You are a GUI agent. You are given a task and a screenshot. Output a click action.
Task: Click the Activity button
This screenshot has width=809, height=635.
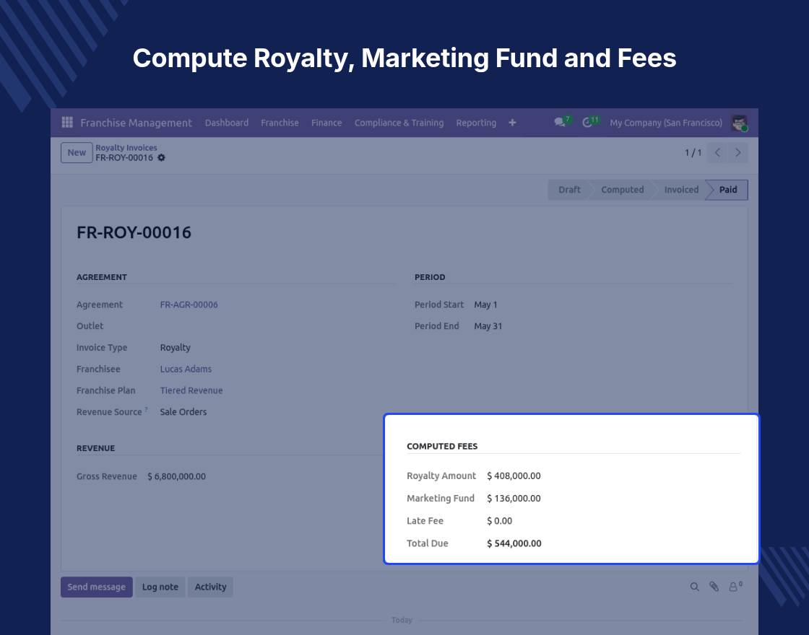210,587
